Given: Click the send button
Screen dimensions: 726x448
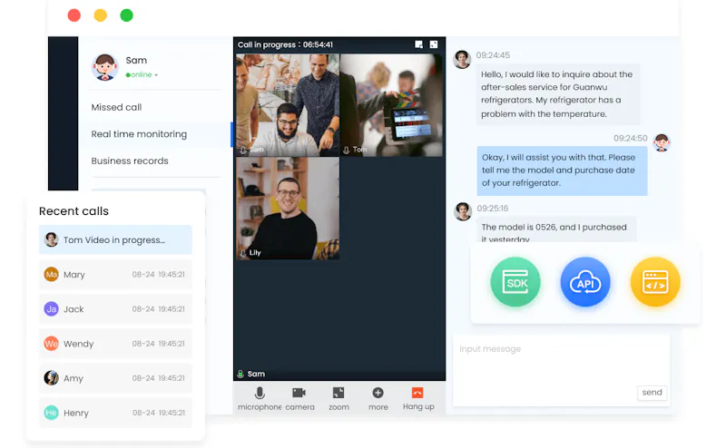Looking at the screenshot, I should pyautogui.click(x=652, y=393).
